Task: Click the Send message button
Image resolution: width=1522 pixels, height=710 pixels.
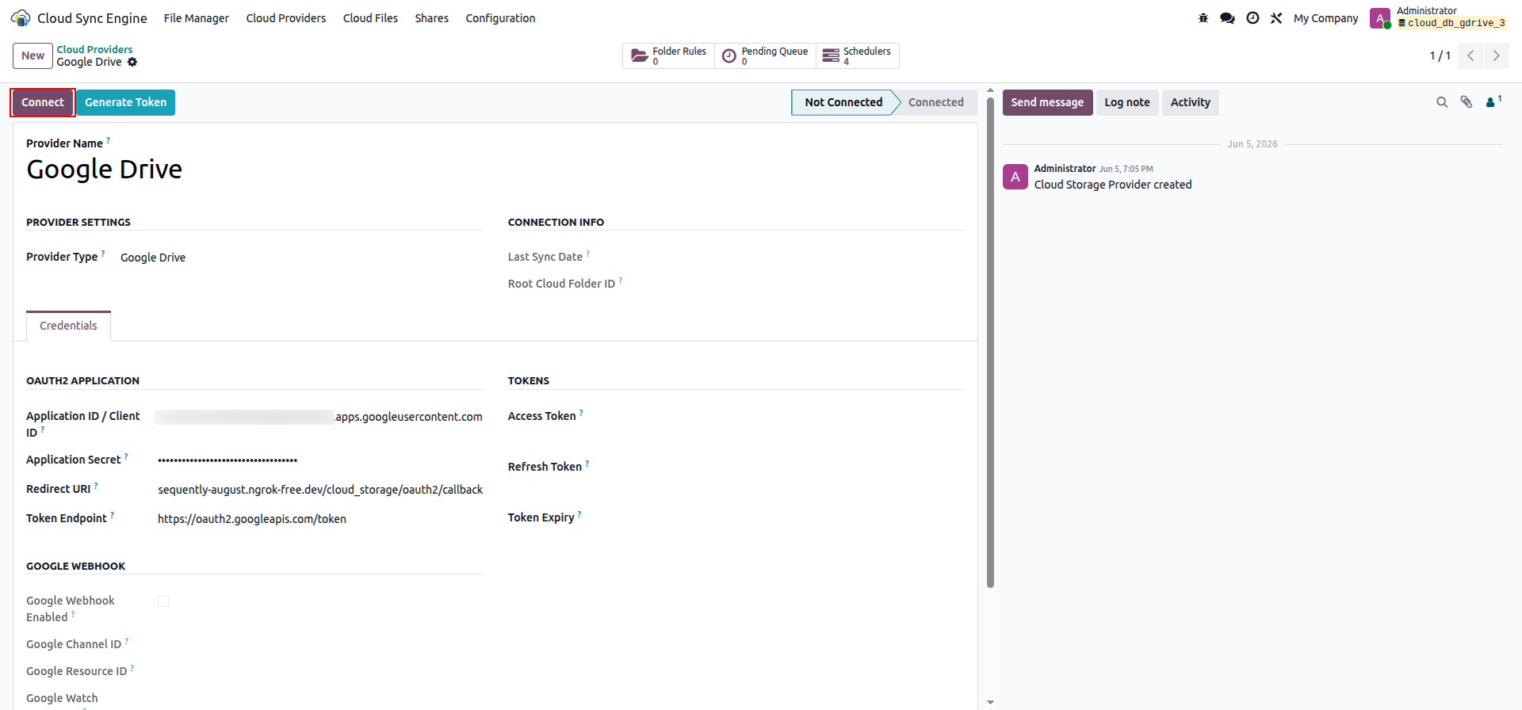Action: [x=1047, y=102]
